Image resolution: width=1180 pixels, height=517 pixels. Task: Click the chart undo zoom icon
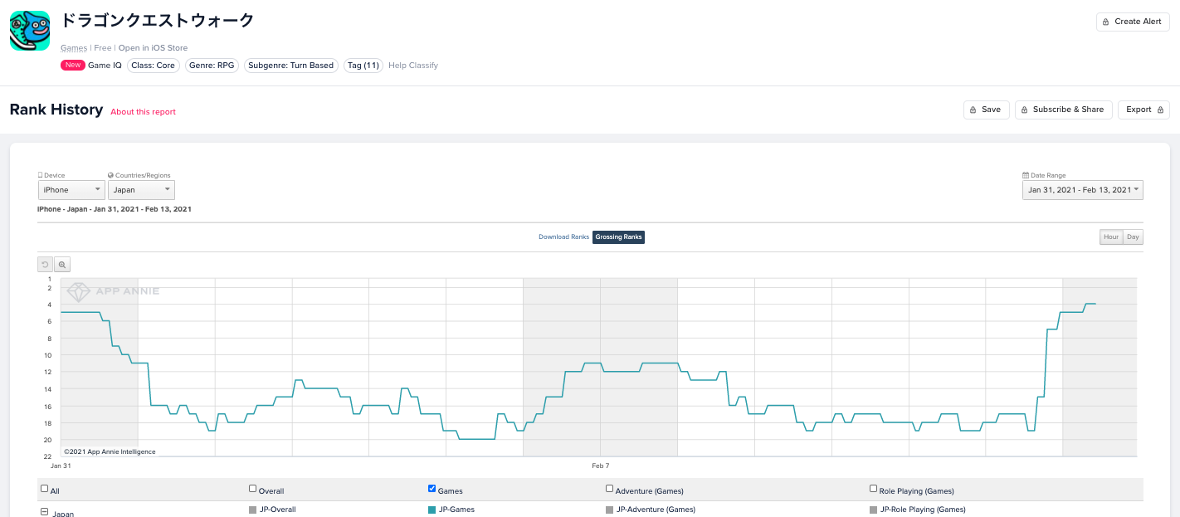pos(45,265)
